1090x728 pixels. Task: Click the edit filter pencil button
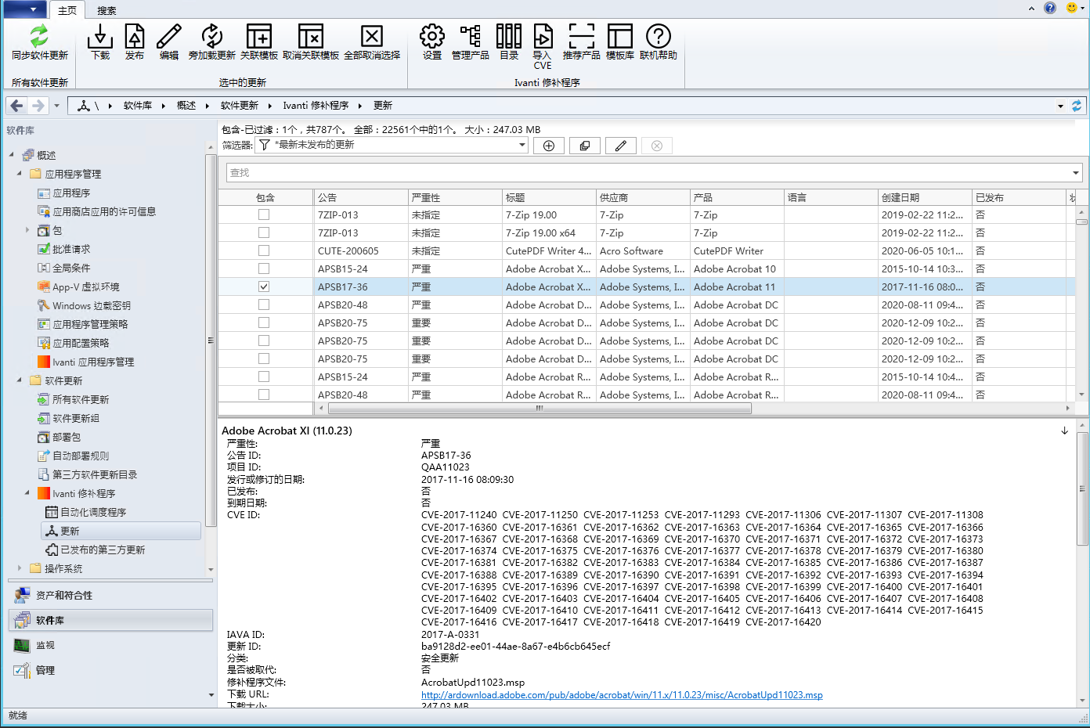click(621, 146)
